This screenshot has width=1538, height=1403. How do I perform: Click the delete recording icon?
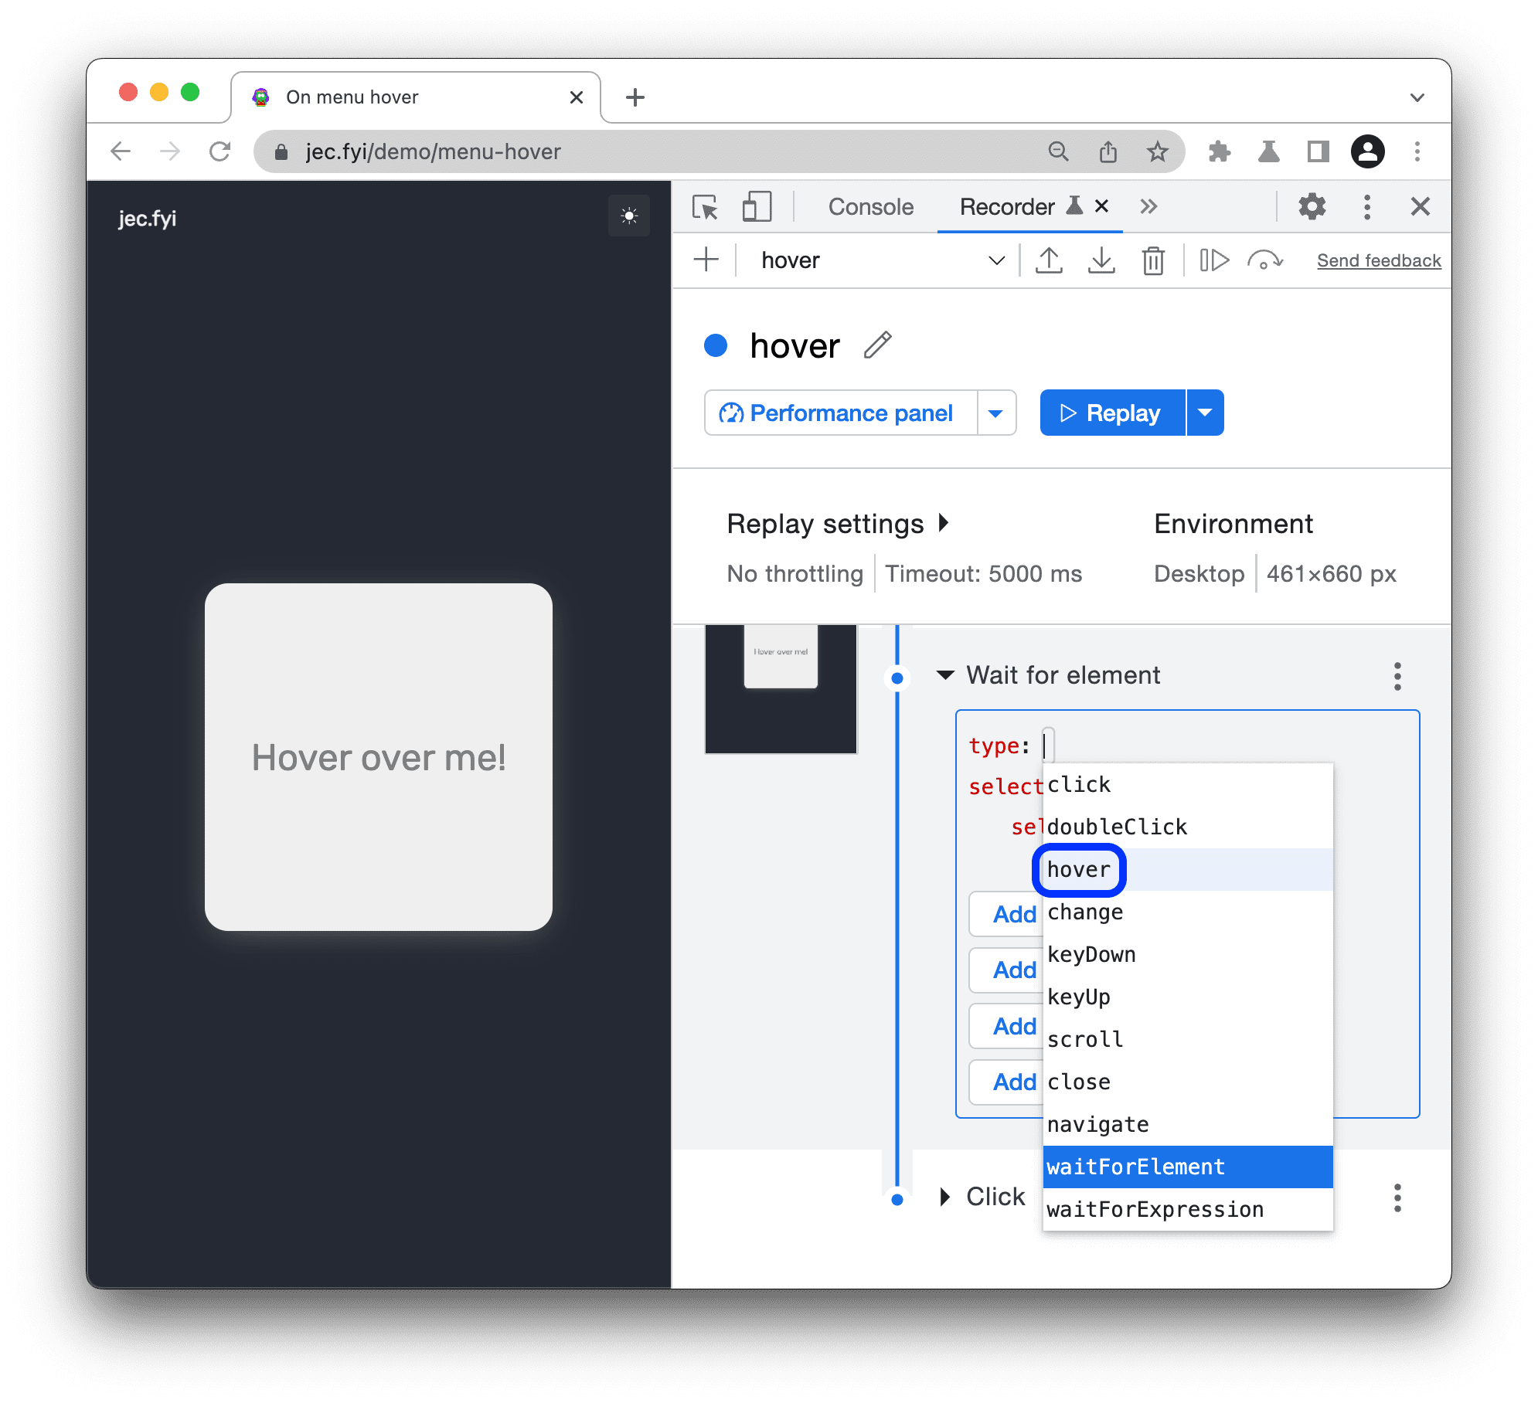pos(1153,261)
